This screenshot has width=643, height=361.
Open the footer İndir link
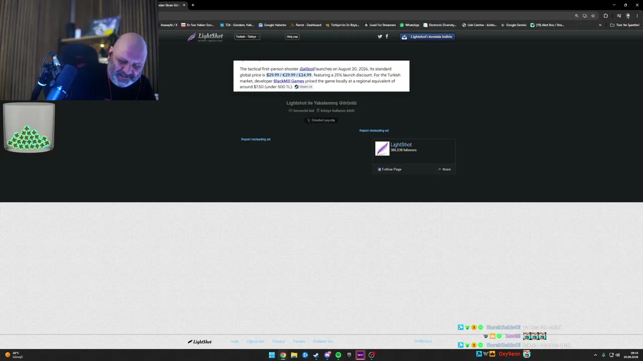(x=235, y=341)
